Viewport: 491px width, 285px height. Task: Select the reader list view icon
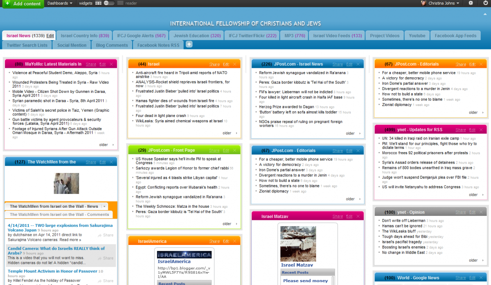pyautogui.click(x=120, y=3)
